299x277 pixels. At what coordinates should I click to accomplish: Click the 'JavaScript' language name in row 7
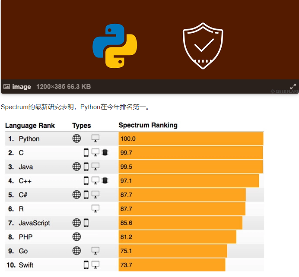(x=34, y=223)
